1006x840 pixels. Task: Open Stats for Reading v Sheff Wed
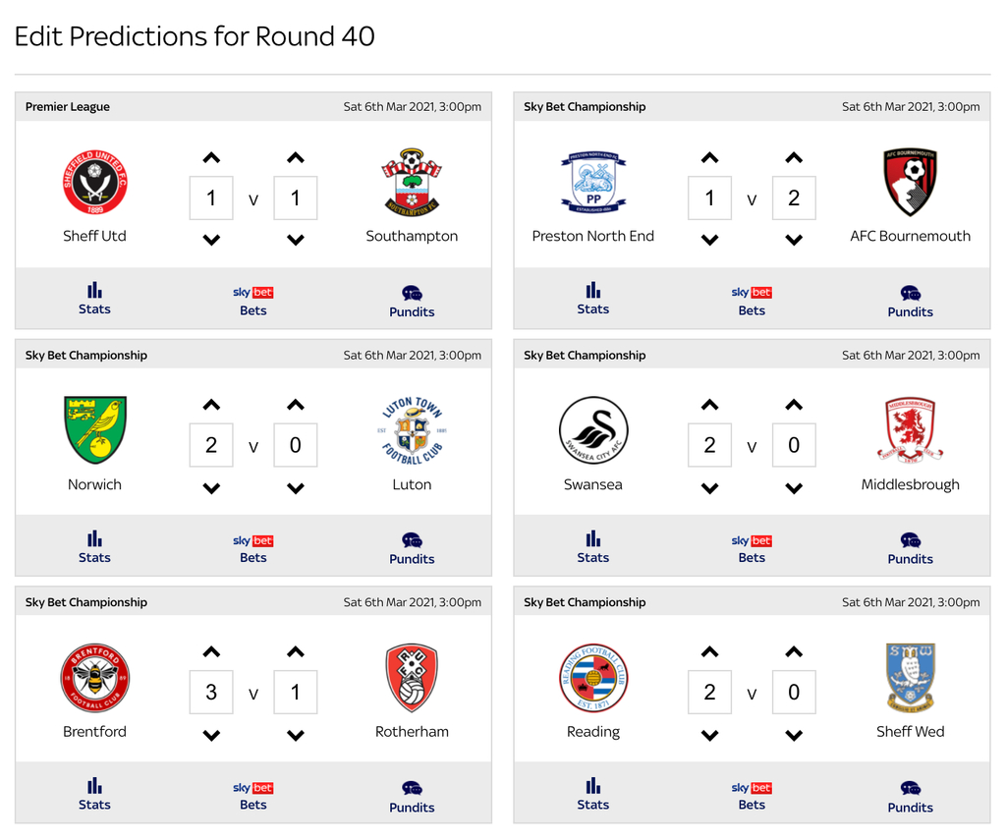click(592, 795)
